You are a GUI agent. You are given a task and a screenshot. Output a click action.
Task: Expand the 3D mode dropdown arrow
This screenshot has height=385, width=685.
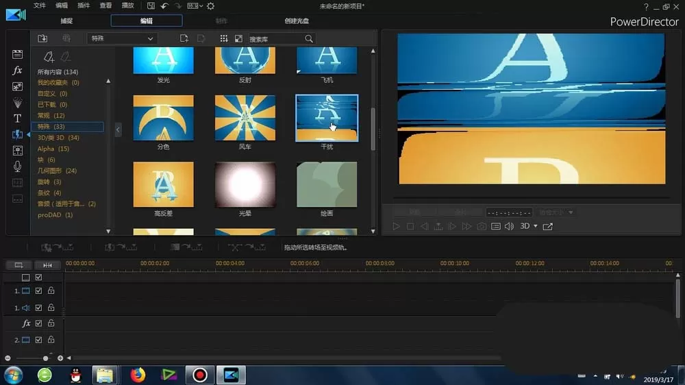(536, 226)
